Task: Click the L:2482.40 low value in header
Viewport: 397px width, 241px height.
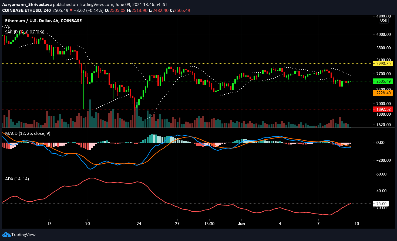Action: 159,11
